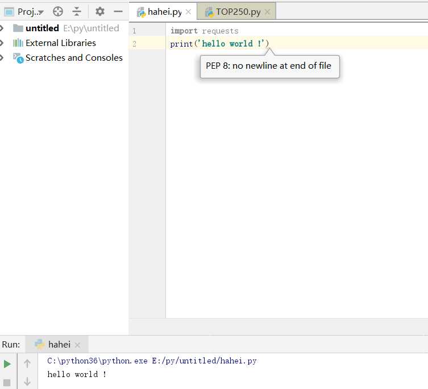Collapse all with the collapse icon

pyautogui.click(x=77, y=11)
